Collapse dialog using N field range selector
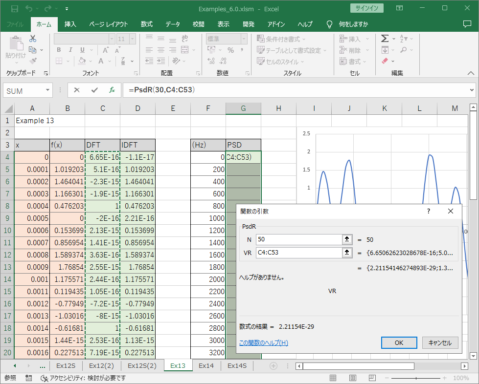 pyautogui.click(x=347, y=239)
